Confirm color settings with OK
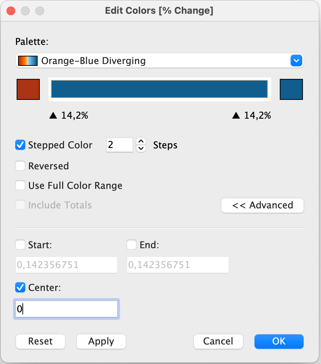Screen dimensions: 321x364 (x=279, y=341)
